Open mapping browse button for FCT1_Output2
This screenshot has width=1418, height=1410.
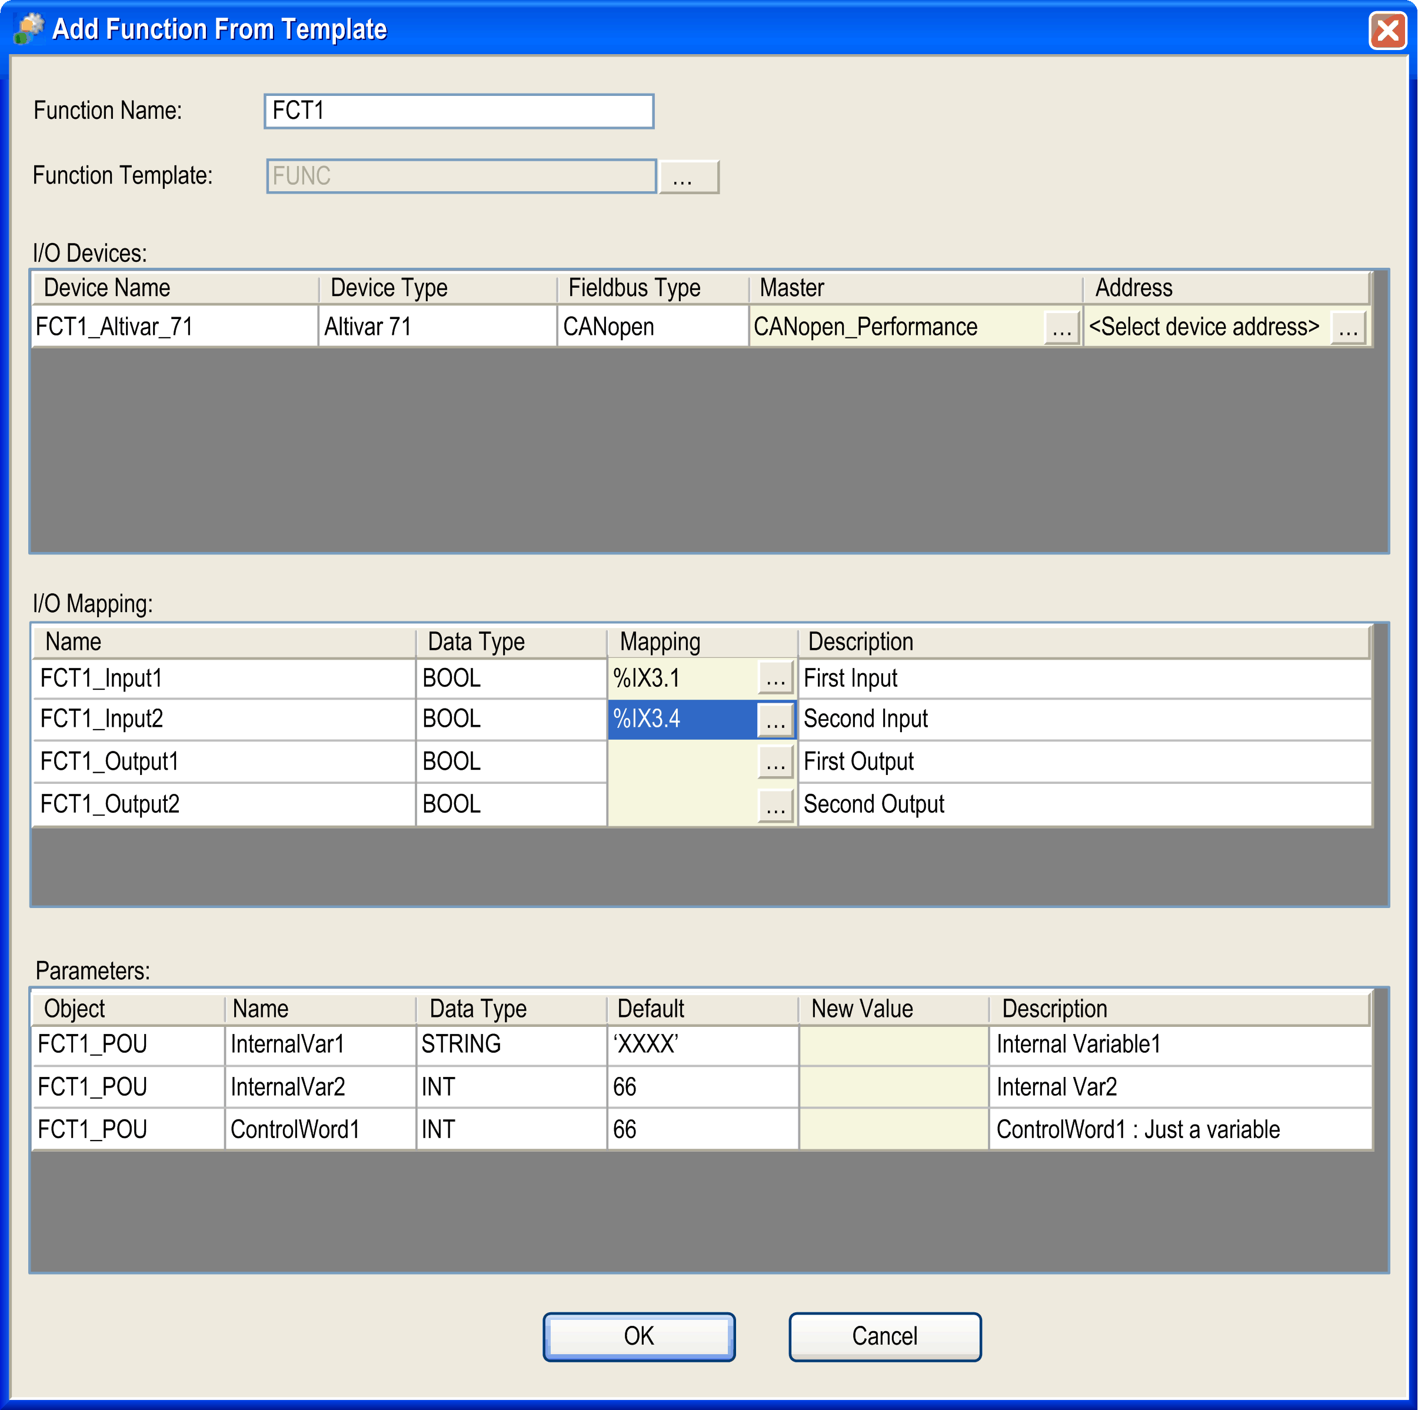(776, 805)
